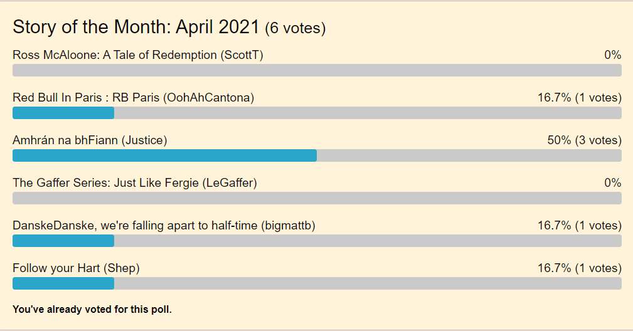Click the Follow your Hart progress bar
Screen dimensions: 633x331
[x=317, y=284]
